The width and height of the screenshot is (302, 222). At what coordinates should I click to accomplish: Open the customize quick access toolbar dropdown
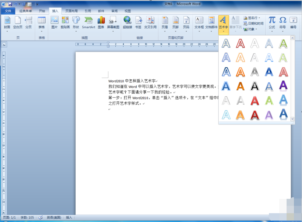pyautogui.click(x=37, y=4)
